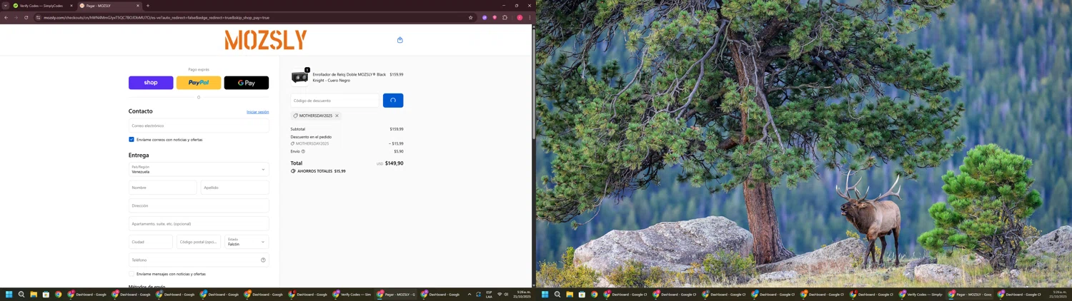Check Envíame mensajes con noticias y ofertas
1072x301 pixels.
(131, 274)
